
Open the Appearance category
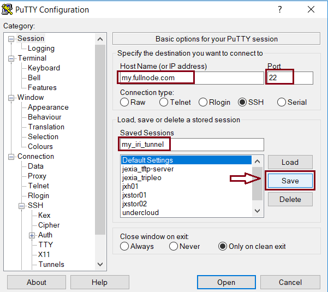click(48, 108)
